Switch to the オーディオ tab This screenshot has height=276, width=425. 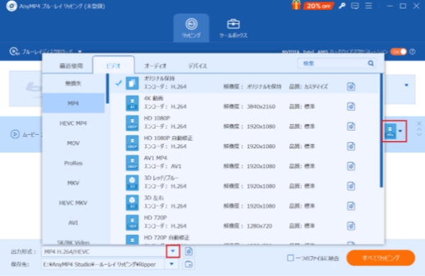coord(155,66)
